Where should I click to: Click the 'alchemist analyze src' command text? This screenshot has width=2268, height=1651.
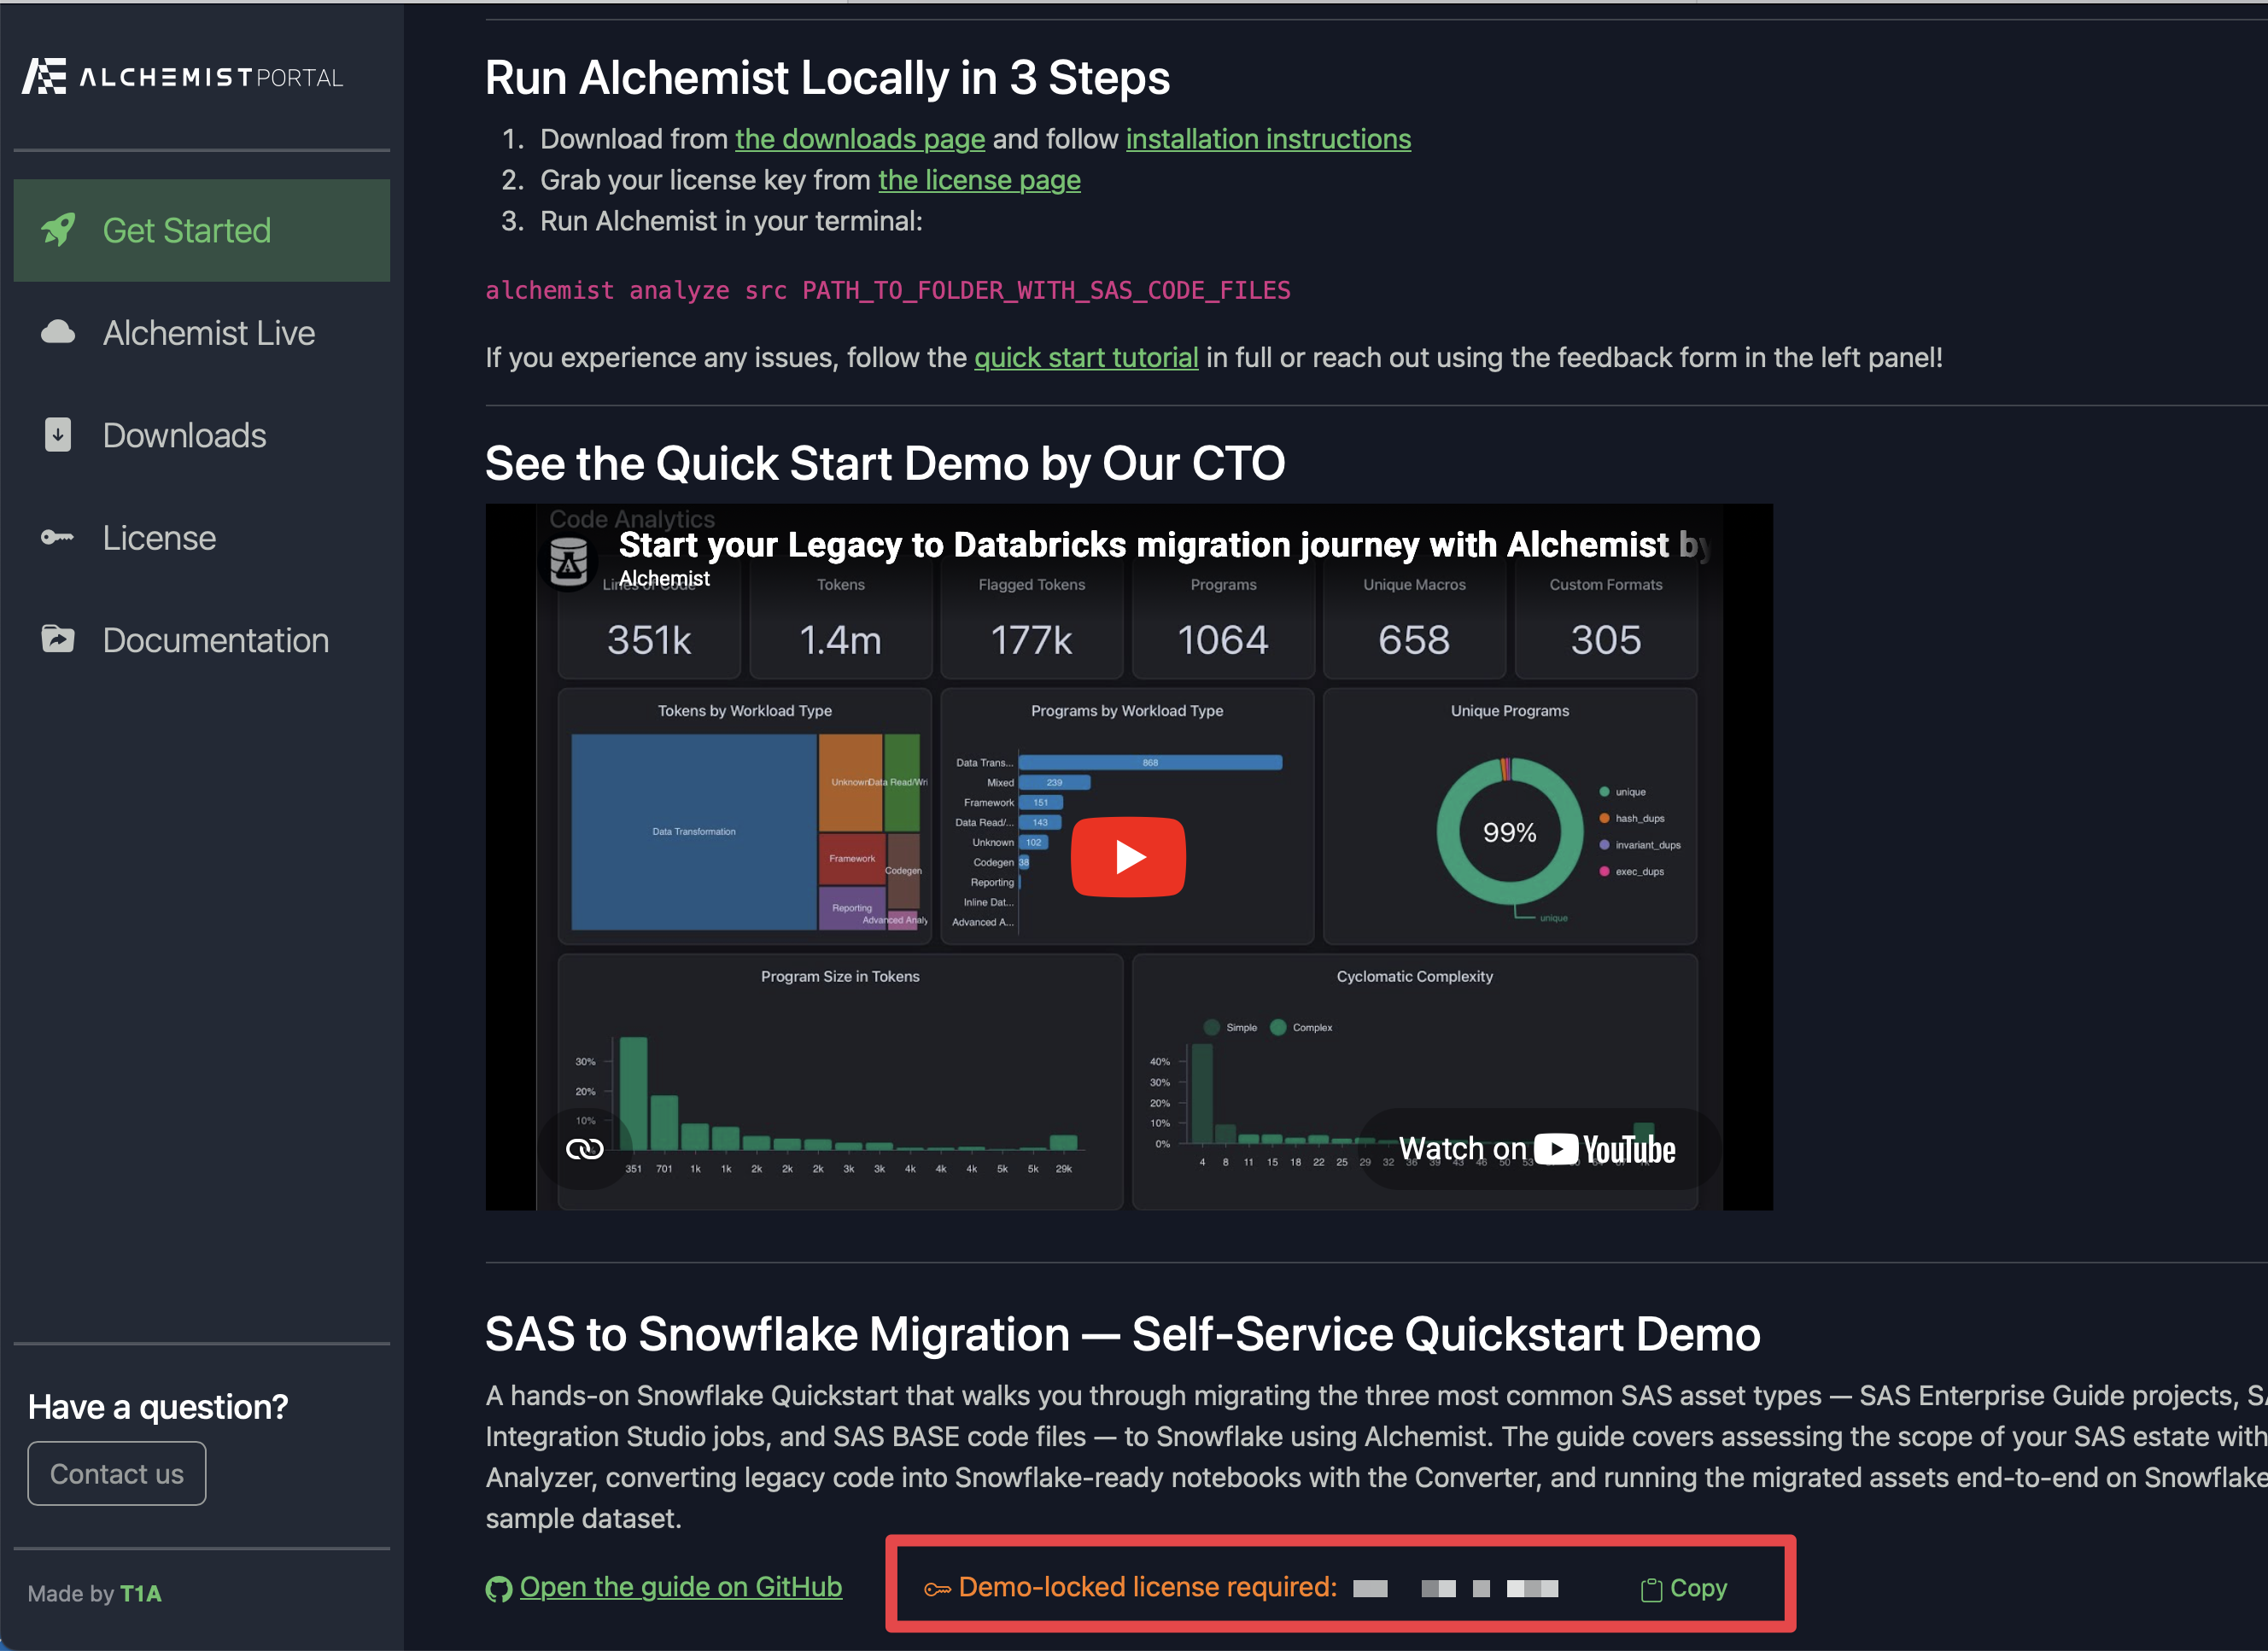click(x=888, y=291)
